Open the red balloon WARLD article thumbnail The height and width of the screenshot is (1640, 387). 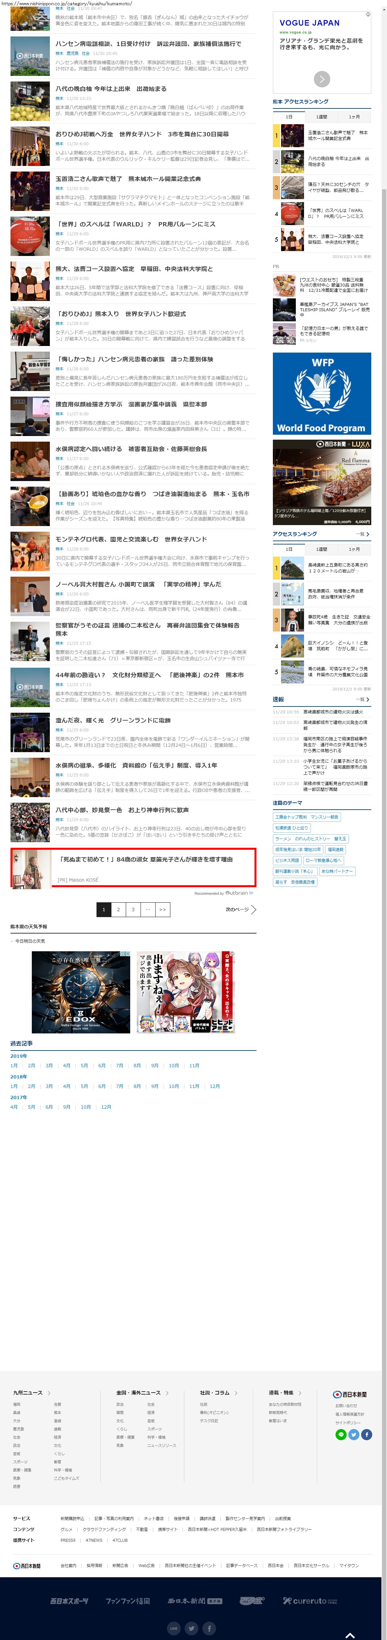tap(30, 236)
